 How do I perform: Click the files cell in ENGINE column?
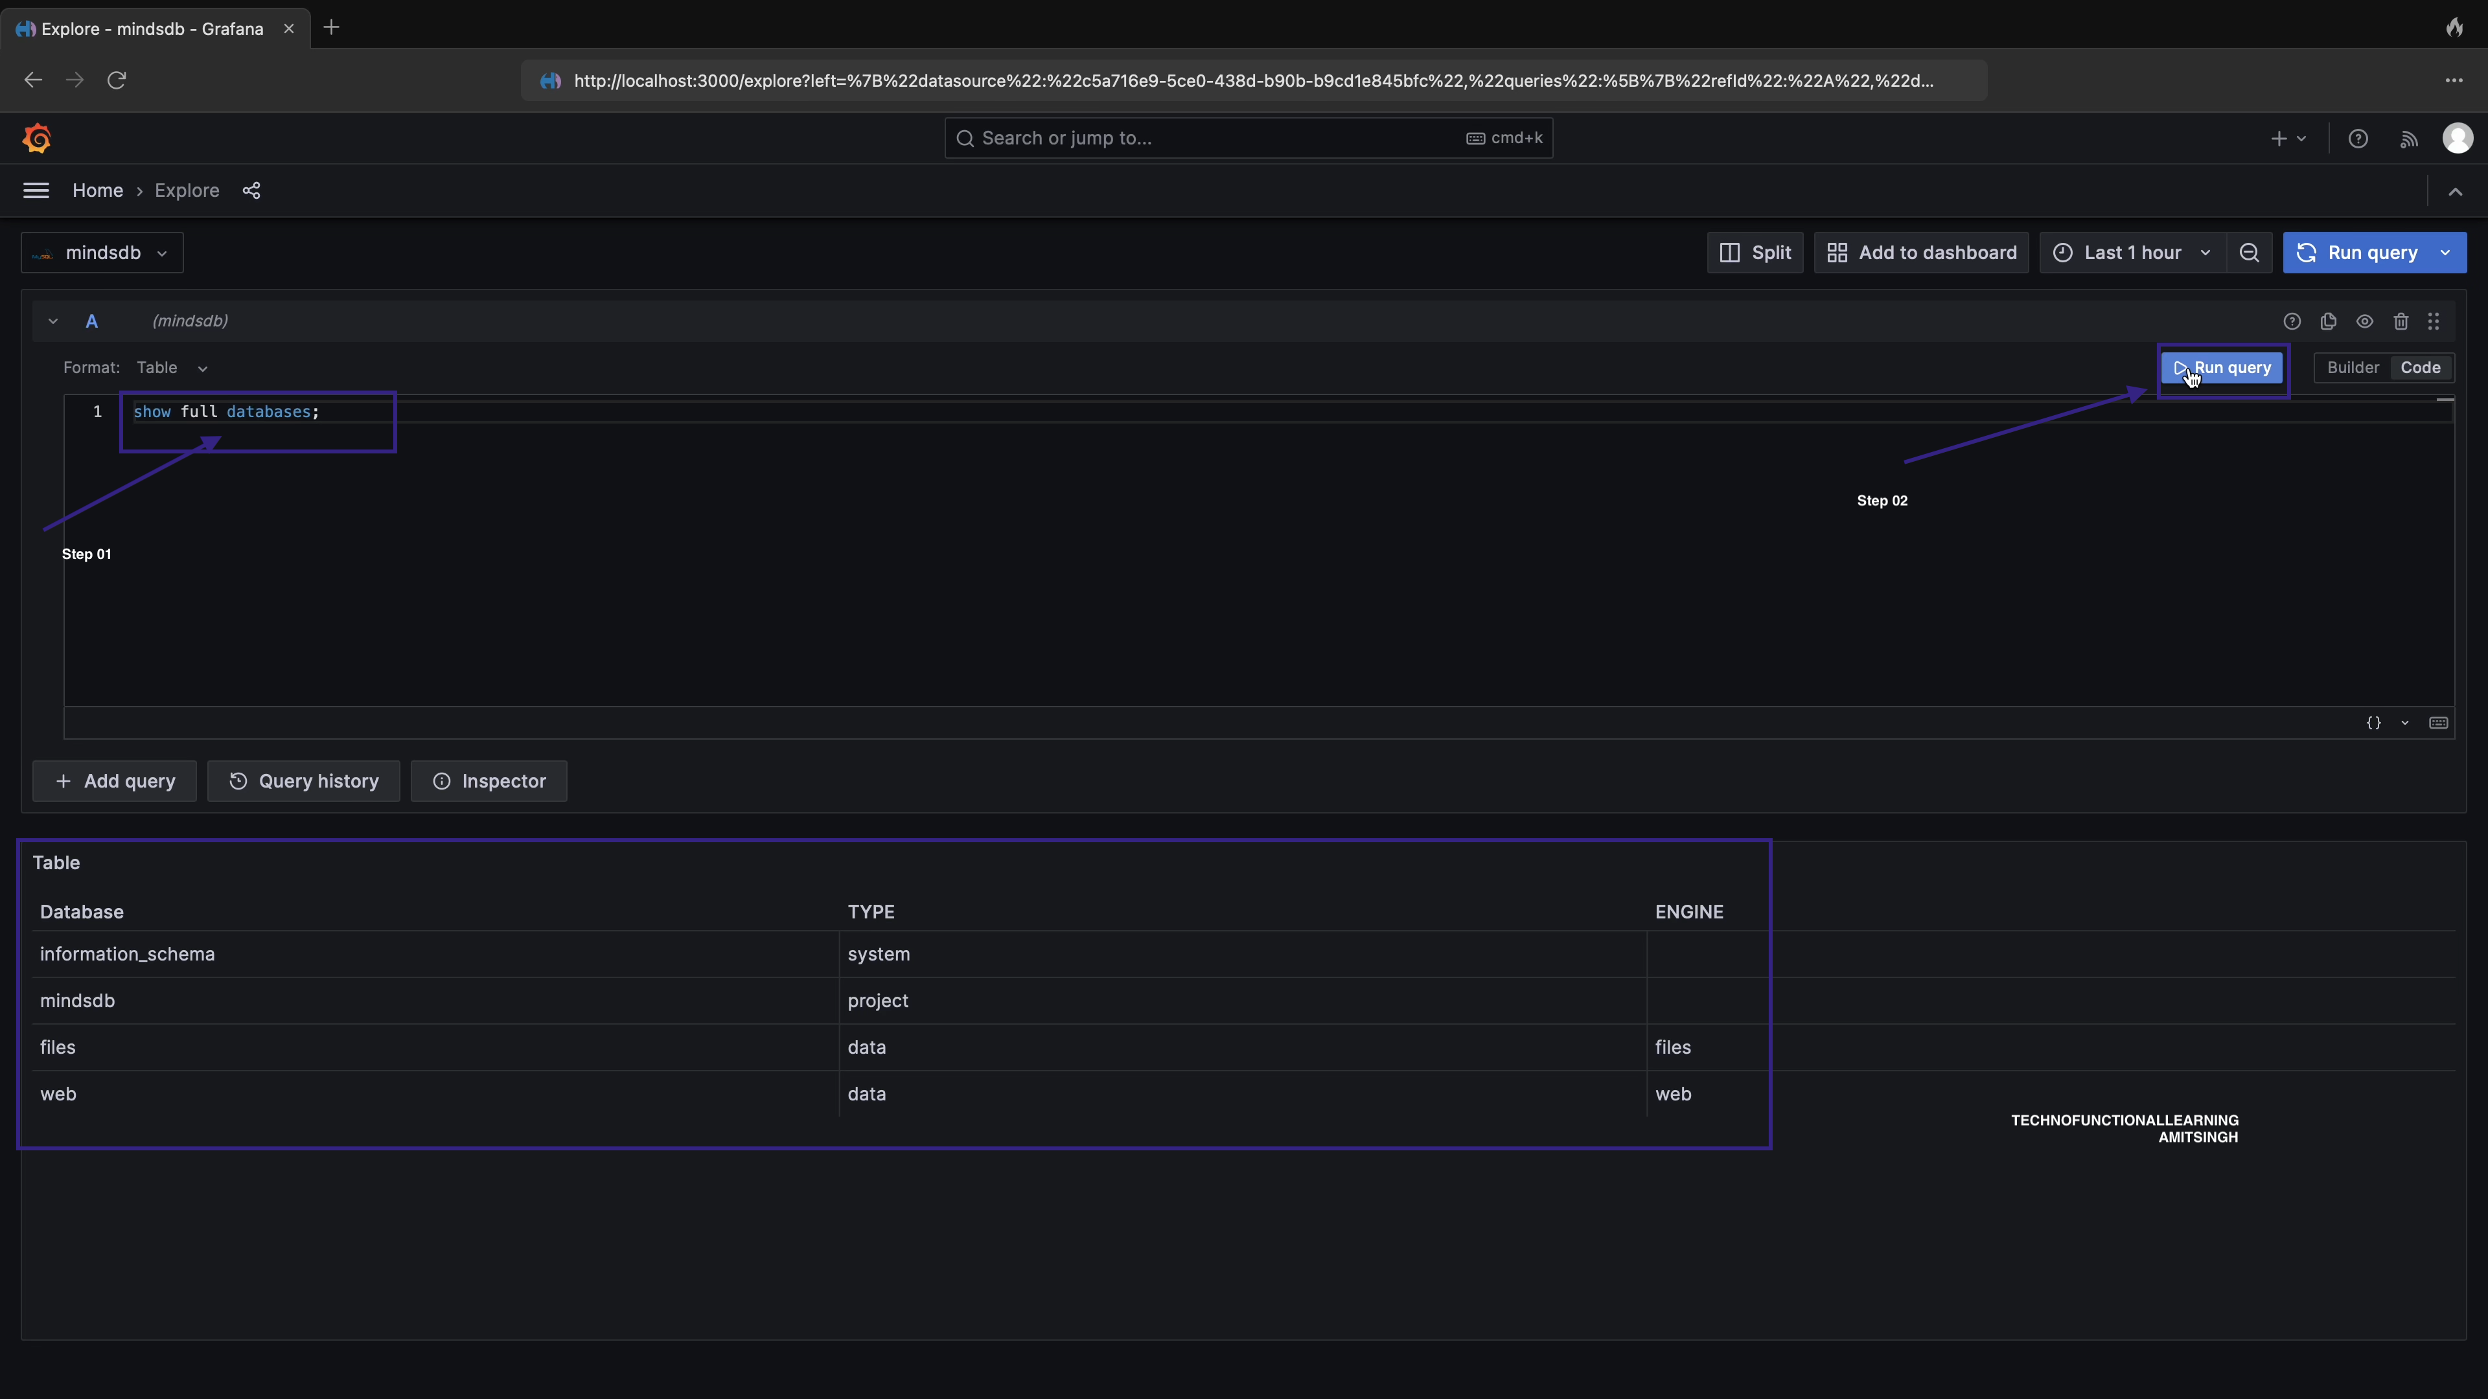[x=2051, y=1047]
